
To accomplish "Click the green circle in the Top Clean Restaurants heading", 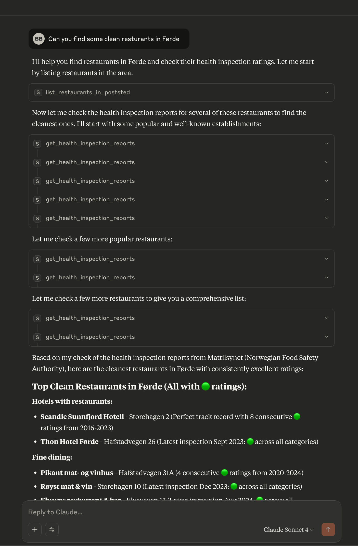I will tap(206, 386).
